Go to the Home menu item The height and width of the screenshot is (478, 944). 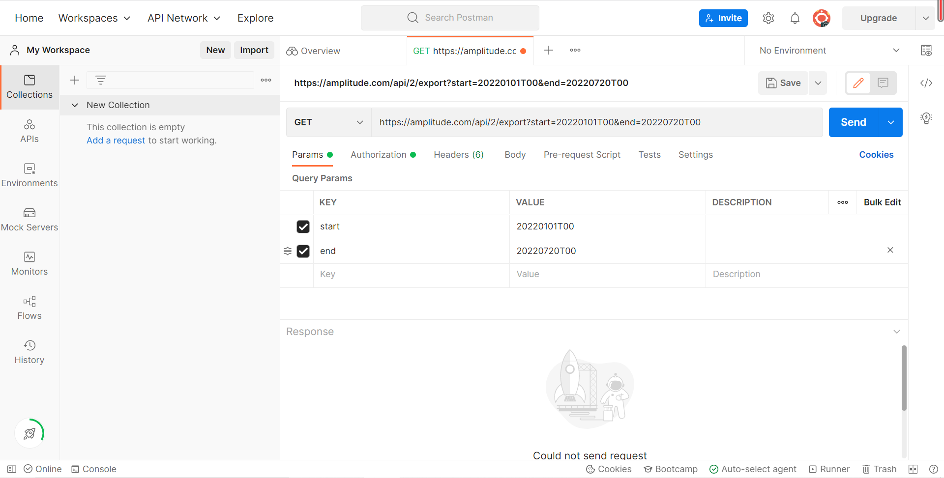(29, 18)
